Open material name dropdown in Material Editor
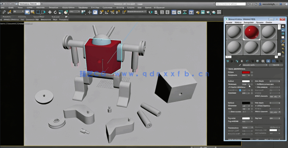 pyautogui.click(x=255, y=65)
